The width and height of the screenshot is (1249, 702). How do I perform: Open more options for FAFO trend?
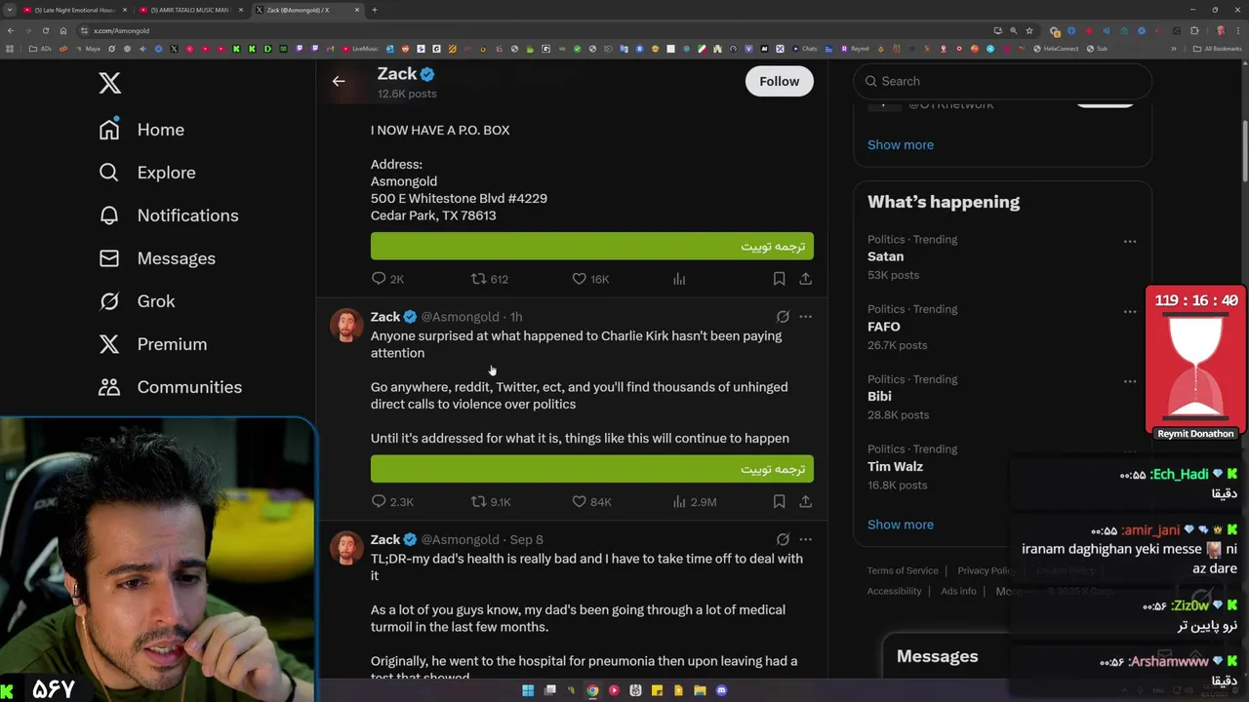1129,311
